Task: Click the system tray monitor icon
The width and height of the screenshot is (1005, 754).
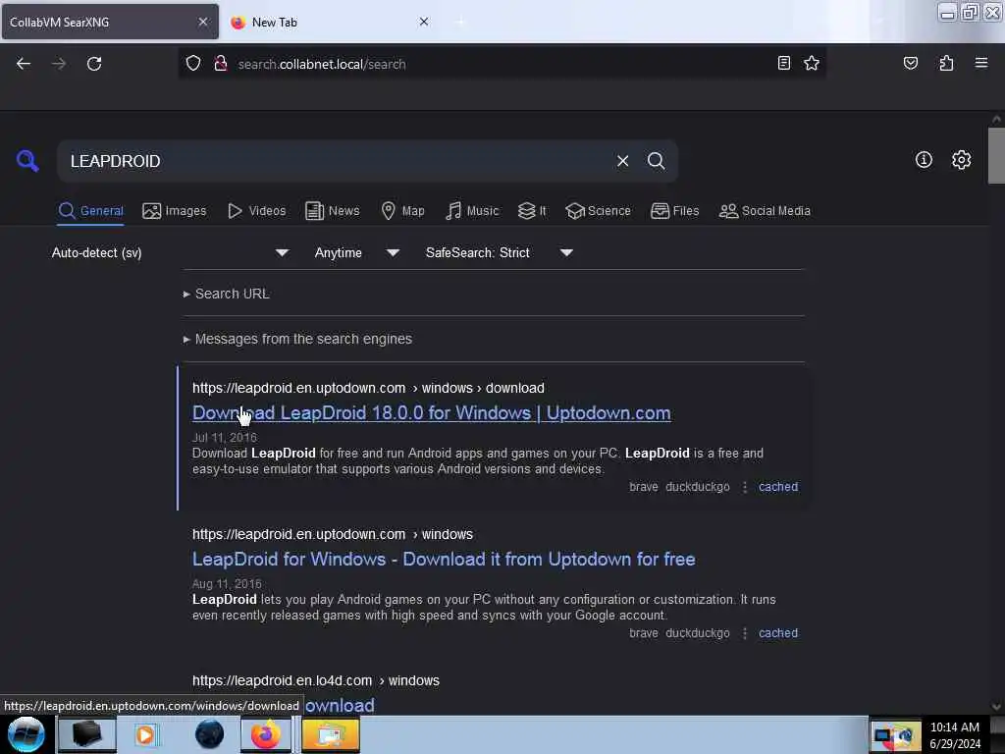Action: coord(882,735)
